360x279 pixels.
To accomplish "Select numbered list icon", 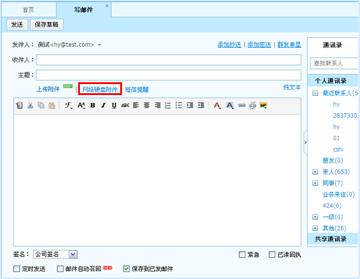I will [x=168, y=105].
